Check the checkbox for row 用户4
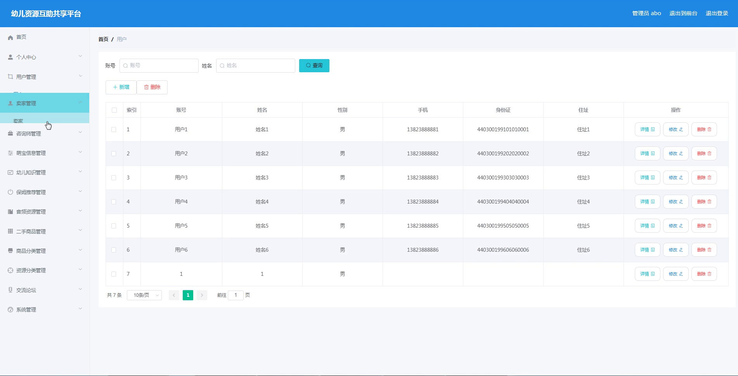This screenshot has width=738, height=376. 114,202
